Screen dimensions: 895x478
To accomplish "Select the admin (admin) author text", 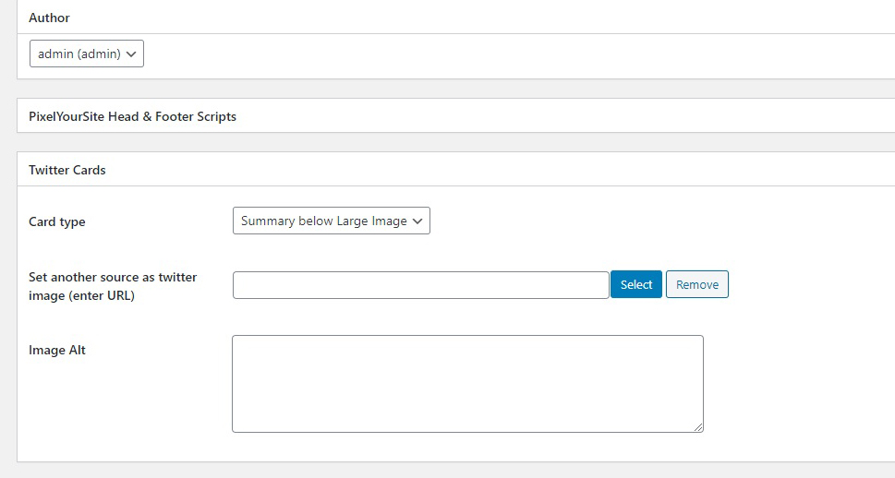I will (x=79, y=54).
